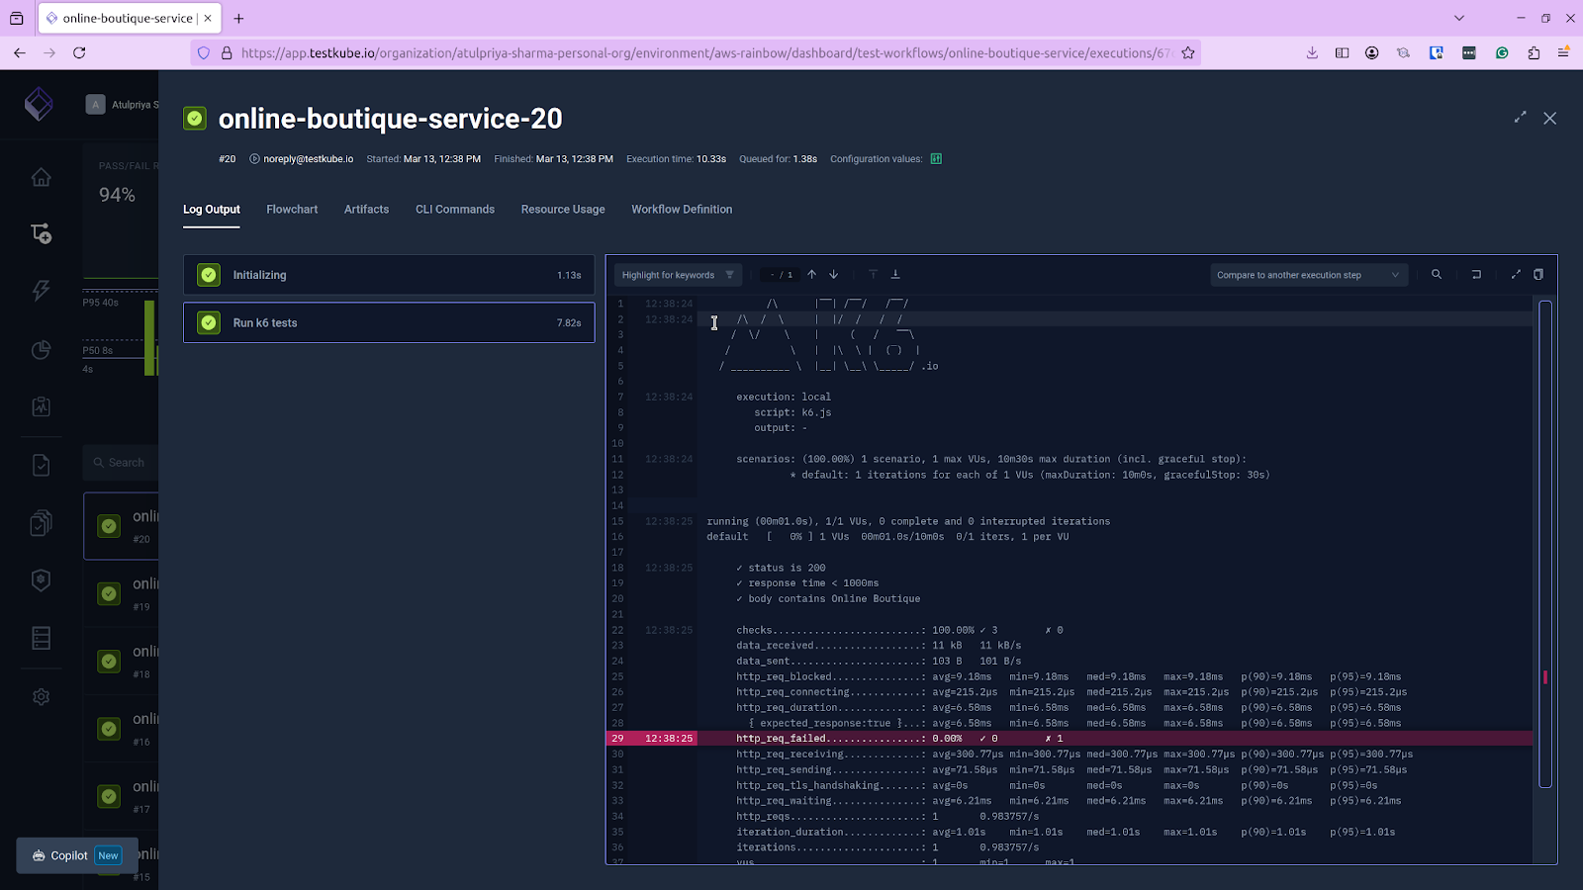Open Firefox account profile icon
1583x890 pixels.
click(1372, 53)
